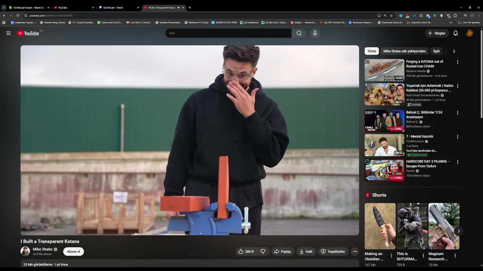The image size is (483, 271).
Task: Select the İlgili filter chip
Action: click(x=436, y=51)
